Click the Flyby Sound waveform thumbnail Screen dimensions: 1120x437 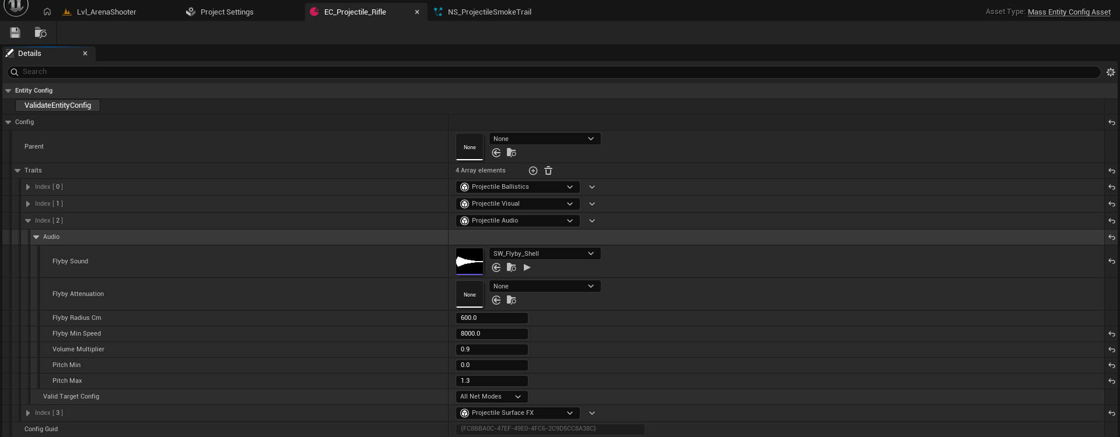coord(470,262)
